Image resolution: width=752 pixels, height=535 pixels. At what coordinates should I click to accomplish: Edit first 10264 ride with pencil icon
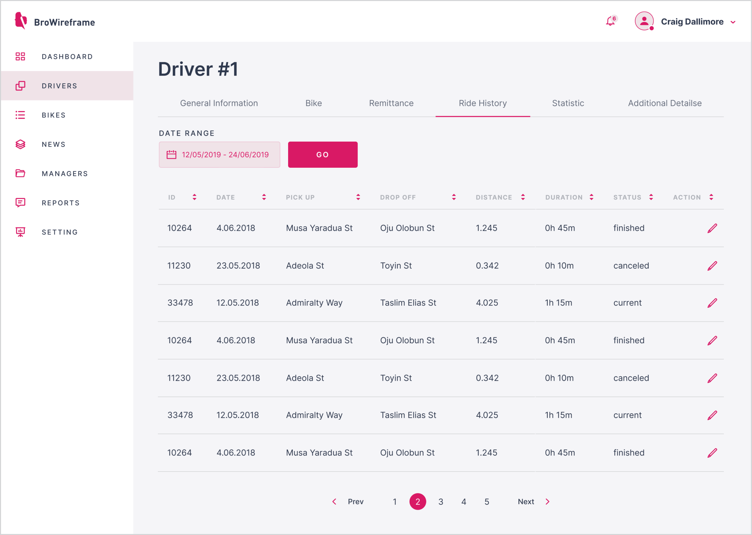coord(712,228)
